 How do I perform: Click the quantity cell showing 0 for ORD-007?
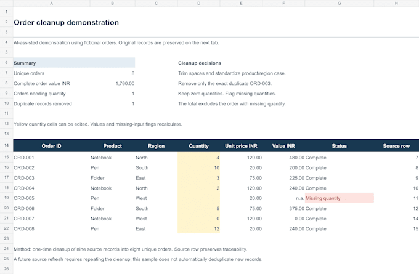click(x=198, y=219)
